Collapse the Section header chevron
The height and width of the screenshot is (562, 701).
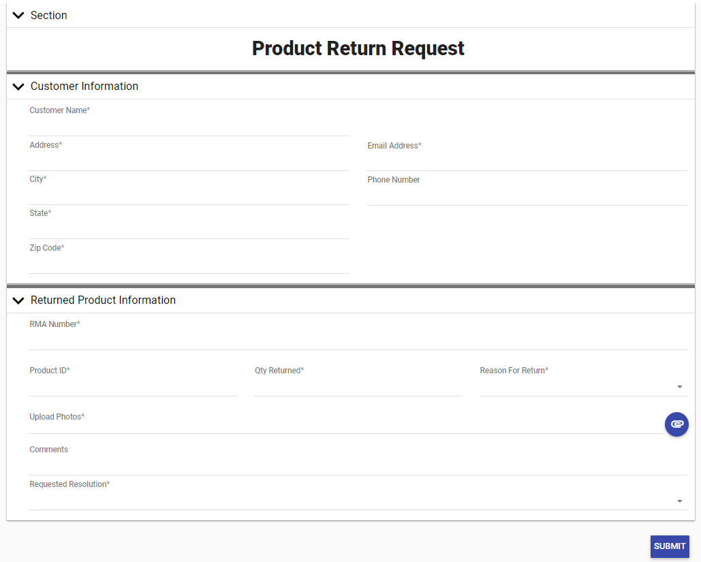[x=18, y=15]
